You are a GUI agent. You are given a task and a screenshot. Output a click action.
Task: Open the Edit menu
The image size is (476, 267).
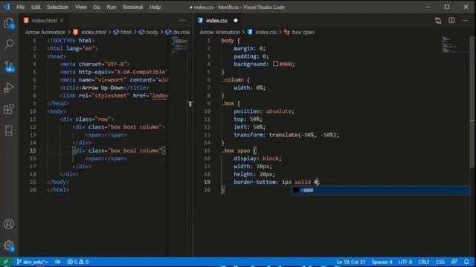(x=36, y=7)
